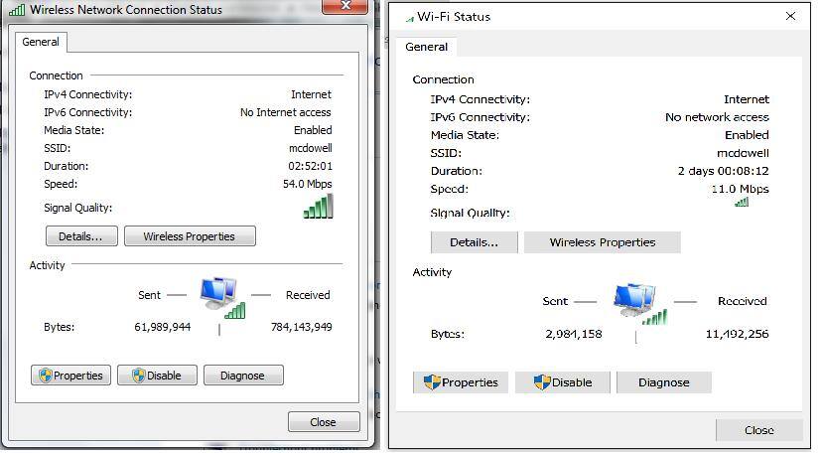Run Diagnose in the Wi-Fi Status window
Screen dimensions: 822x453
(x=663, y=382)
